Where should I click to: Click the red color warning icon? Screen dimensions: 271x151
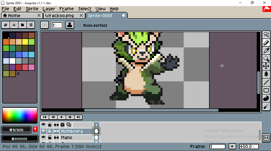(x=35, y=130)
